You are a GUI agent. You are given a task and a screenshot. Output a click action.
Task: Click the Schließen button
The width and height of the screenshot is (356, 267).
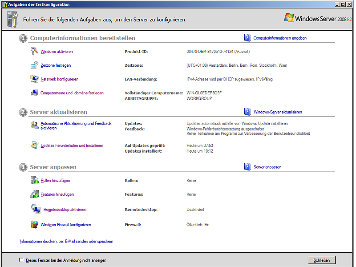pyautogui.click(x=322, y=260)
